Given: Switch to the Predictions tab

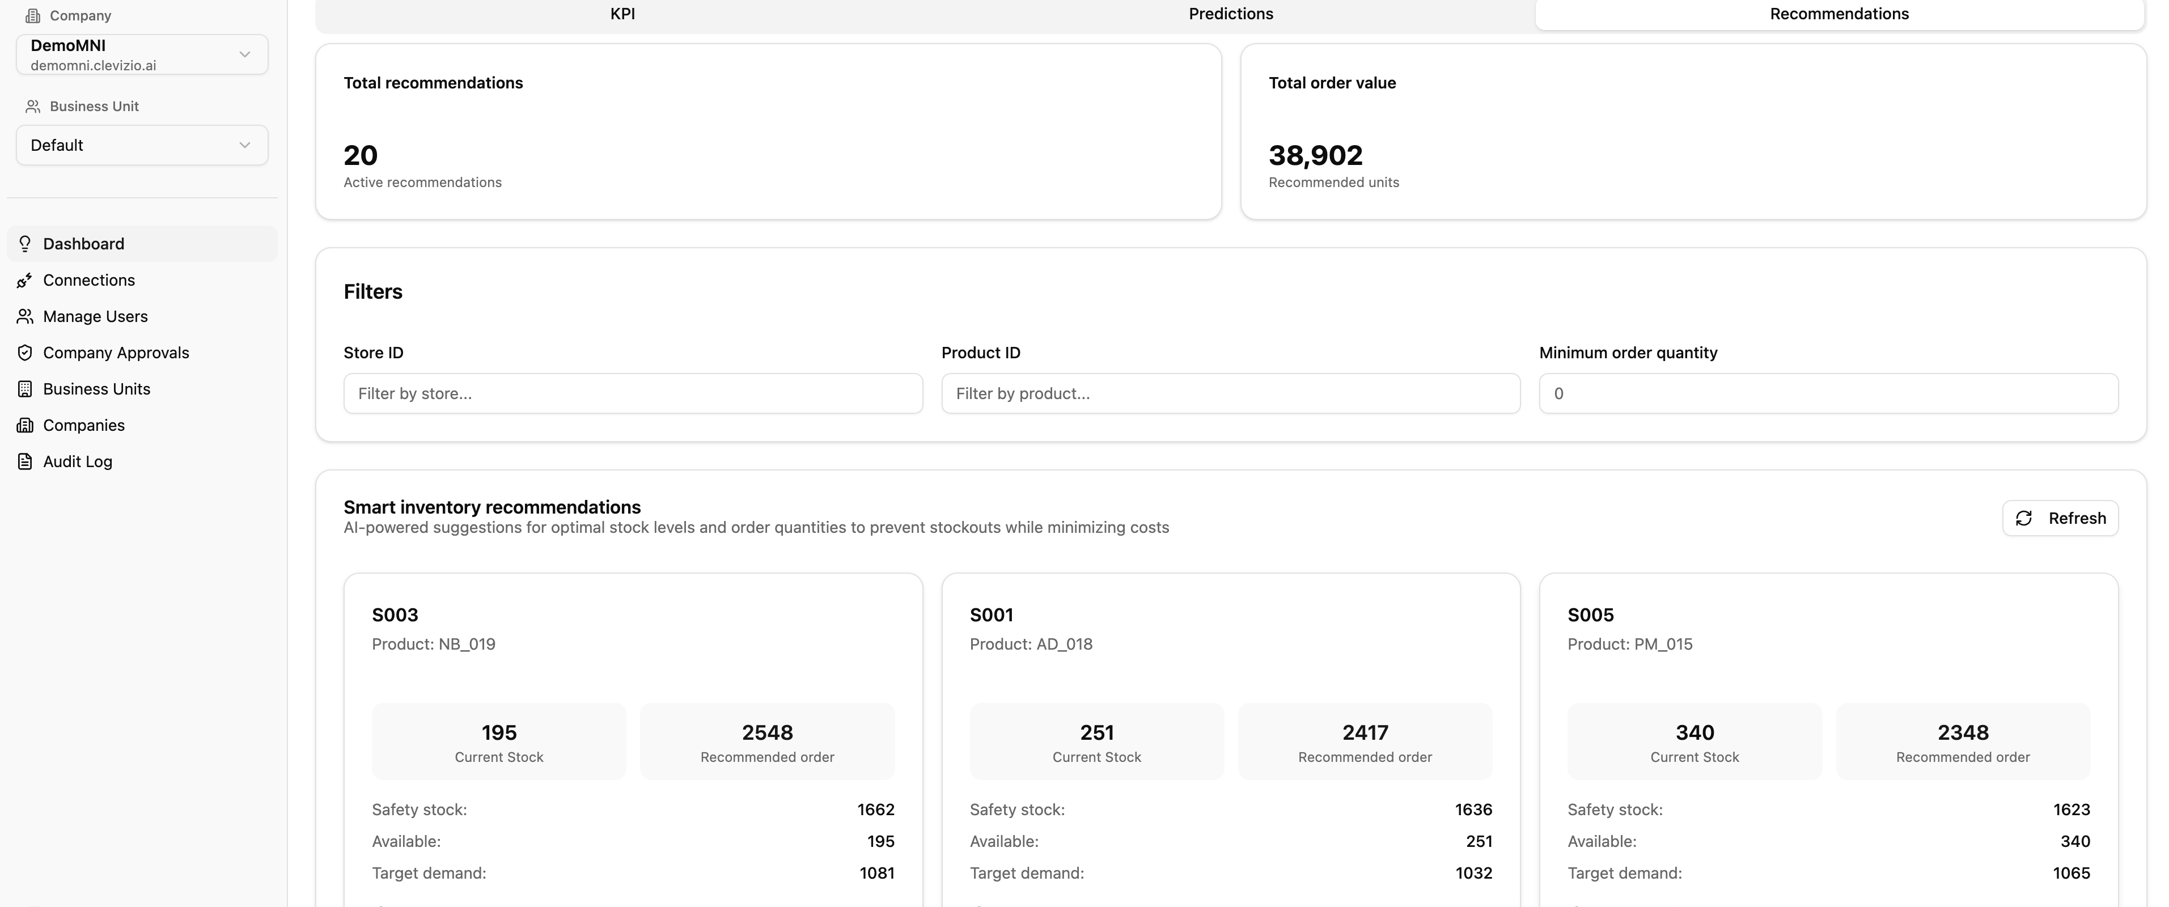Looking at the screenshot, I should (1230, 14).
